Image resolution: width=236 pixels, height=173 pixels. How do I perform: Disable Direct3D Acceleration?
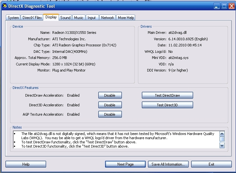tap(110, 105)
